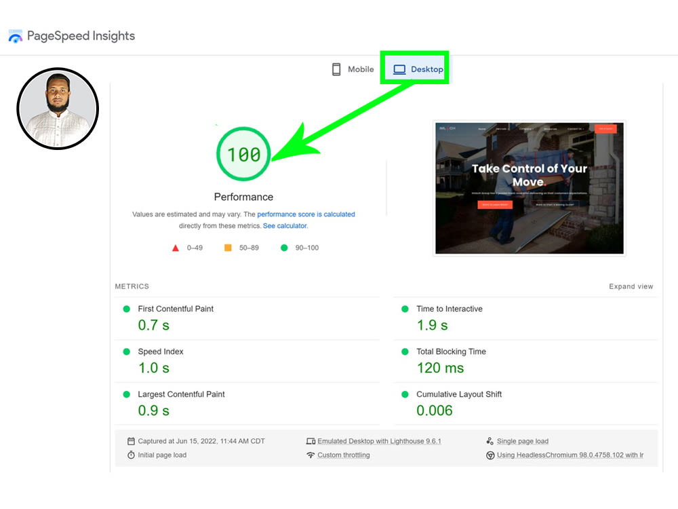Open the PageSpeed Insights title text
The width and height of the screenshot is (678, 509).
tap(81, 36)
